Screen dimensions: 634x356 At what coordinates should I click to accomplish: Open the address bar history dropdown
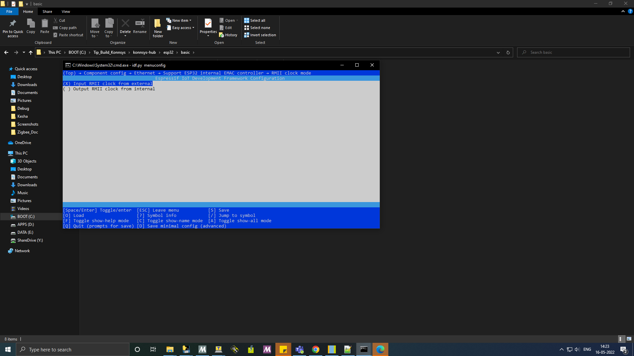pyautogui.click(x=498, y=52)
